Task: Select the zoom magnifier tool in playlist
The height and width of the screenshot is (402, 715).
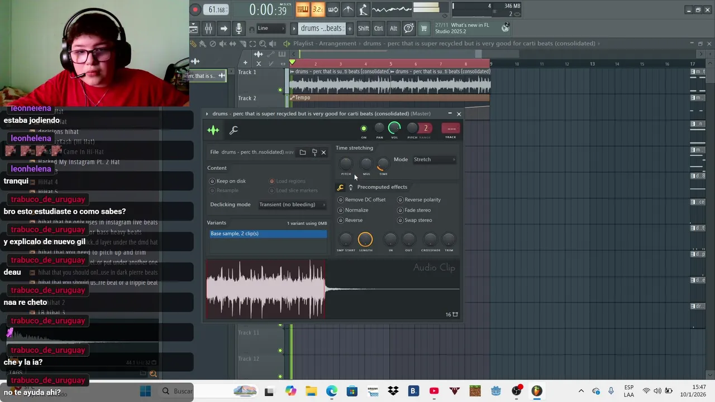Action: click(x=263, y=44)
